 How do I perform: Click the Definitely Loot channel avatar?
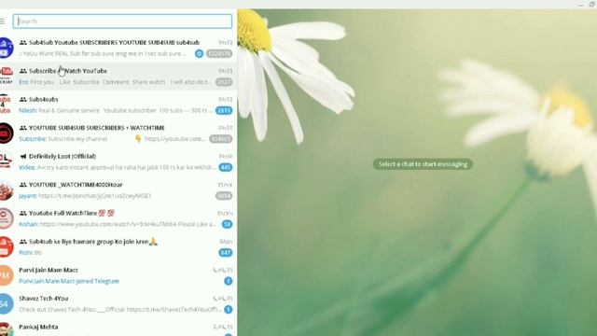tap(6, 161)
